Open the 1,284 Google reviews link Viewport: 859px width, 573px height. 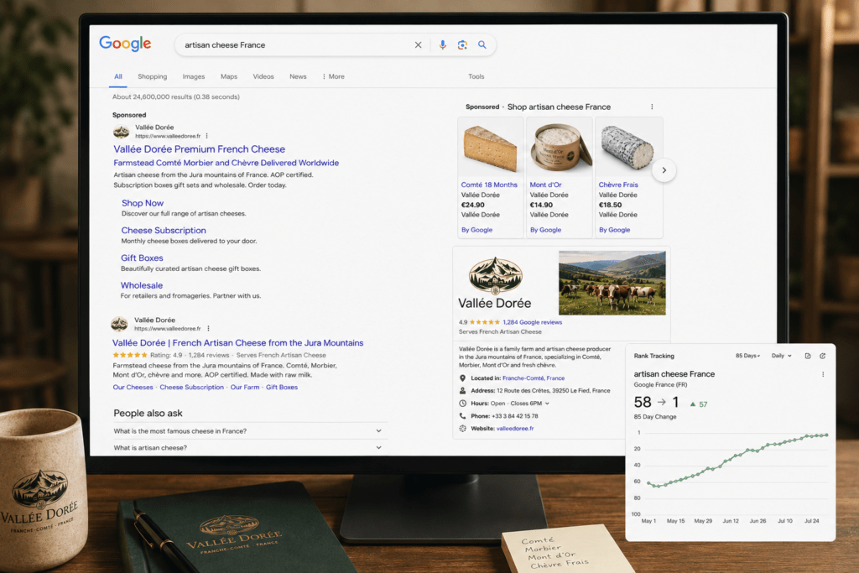click(533, 322)
